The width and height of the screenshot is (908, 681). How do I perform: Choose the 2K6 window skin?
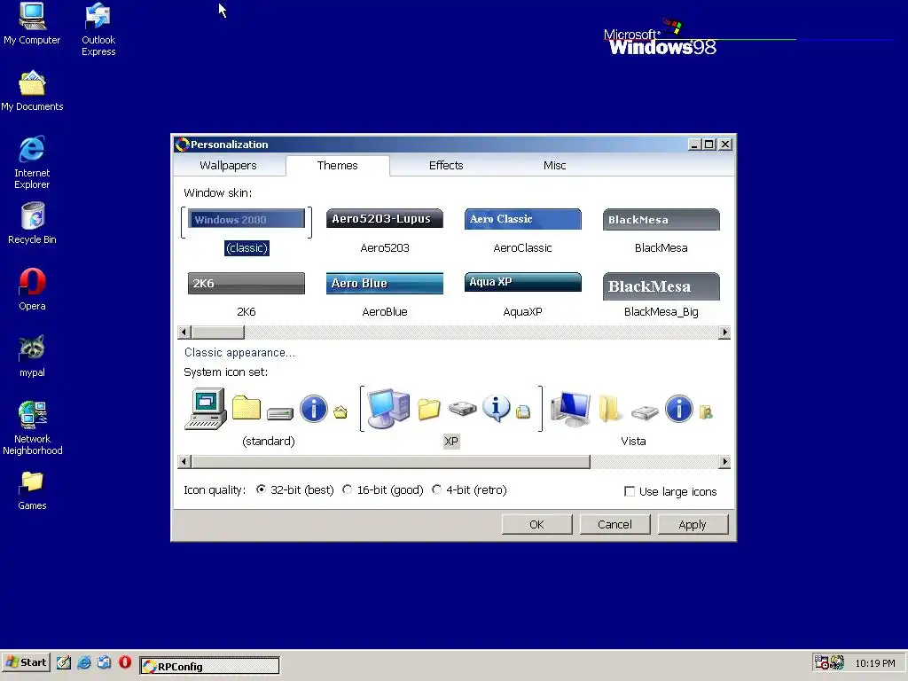(x=247, y=294)
